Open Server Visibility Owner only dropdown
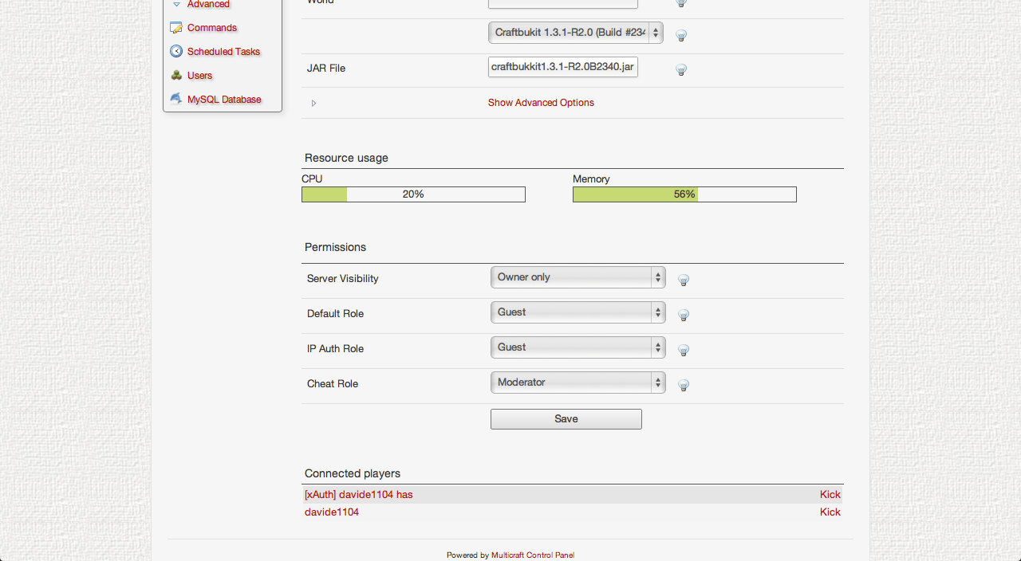The width and height of the screenshot is (1021, 561). tap(578, 277)
